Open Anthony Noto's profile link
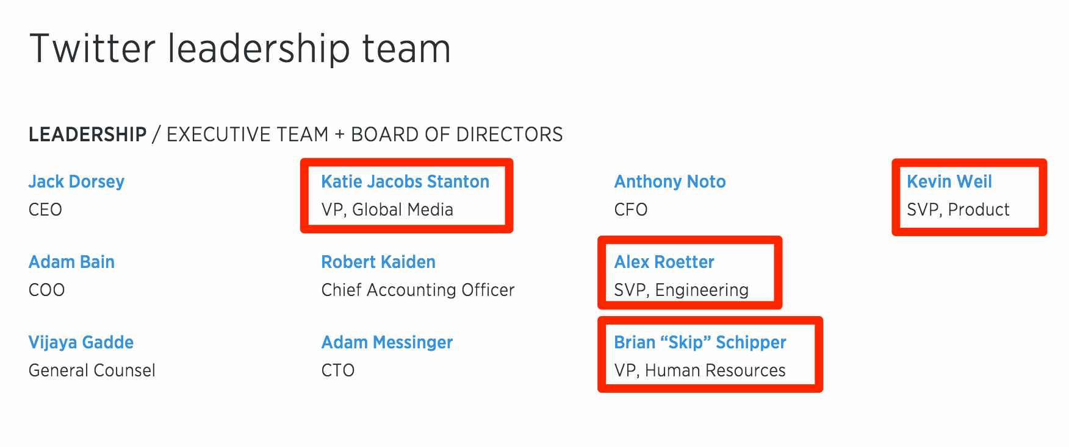Viewport: 1069px width, 447px height. click(669, 181)
